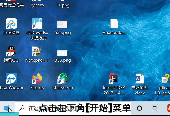Select the IntelliJ IDEA 2017.1.4 shortcut

coord(114,79)
